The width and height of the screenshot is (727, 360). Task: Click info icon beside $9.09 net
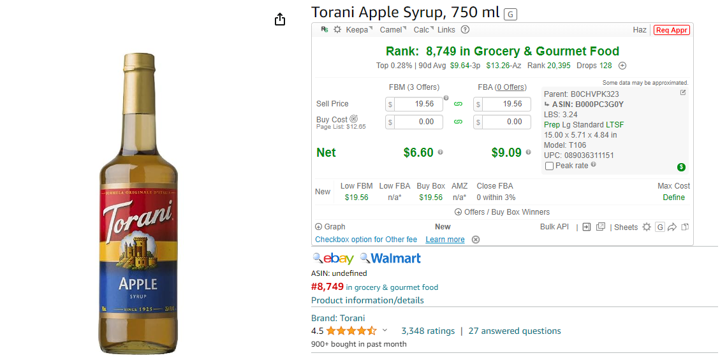[x=528, y=152]
